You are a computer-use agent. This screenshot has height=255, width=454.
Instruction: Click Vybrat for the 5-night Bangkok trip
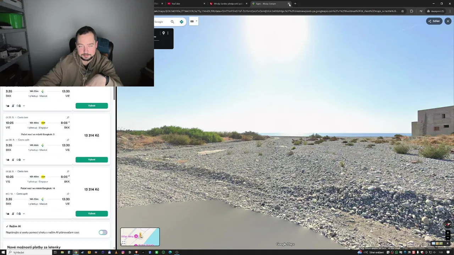click(x=92, y=160)
